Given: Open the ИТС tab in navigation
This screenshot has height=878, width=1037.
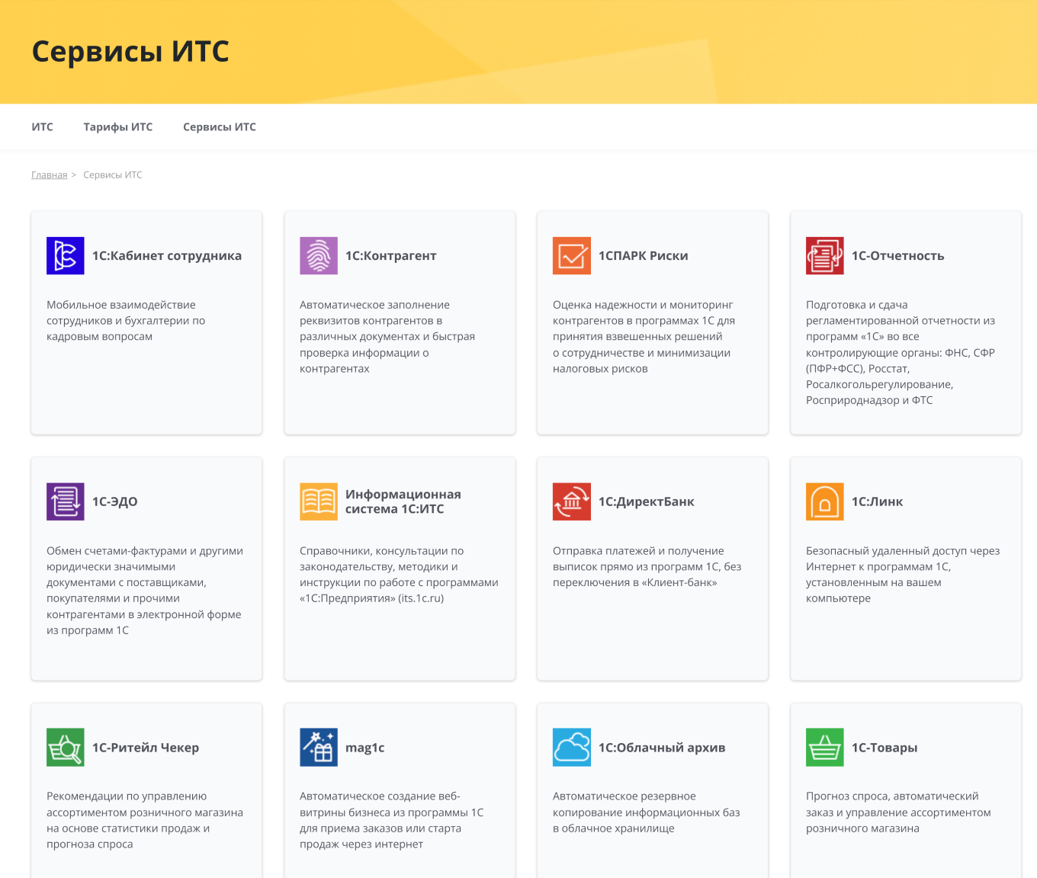Looking at the screenshot, I should 43,127.
